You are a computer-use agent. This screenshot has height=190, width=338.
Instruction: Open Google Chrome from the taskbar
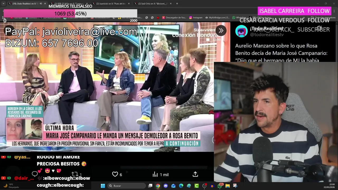(158, 186)
